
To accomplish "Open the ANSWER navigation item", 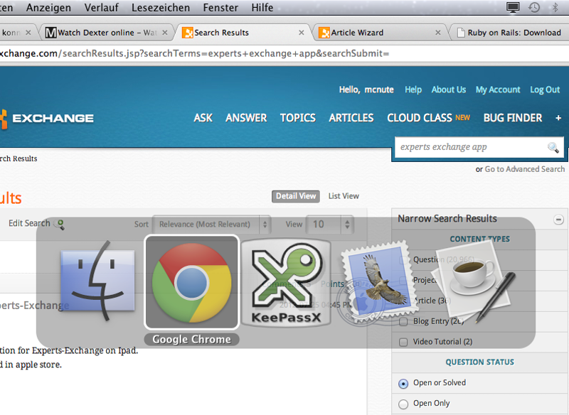I will pos(246,118).
